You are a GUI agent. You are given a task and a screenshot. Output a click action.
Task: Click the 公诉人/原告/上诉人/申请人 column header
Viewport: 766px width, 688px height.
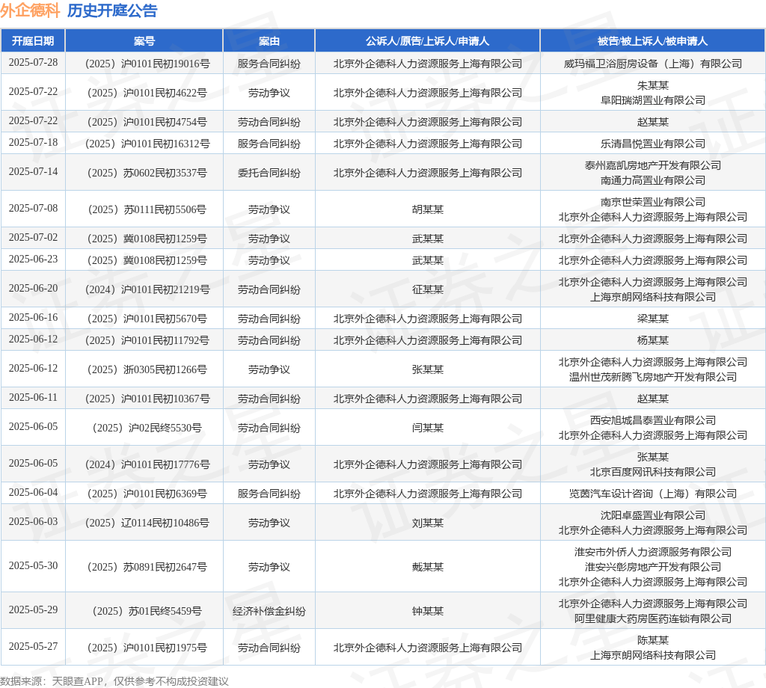(x=427, y=41)
